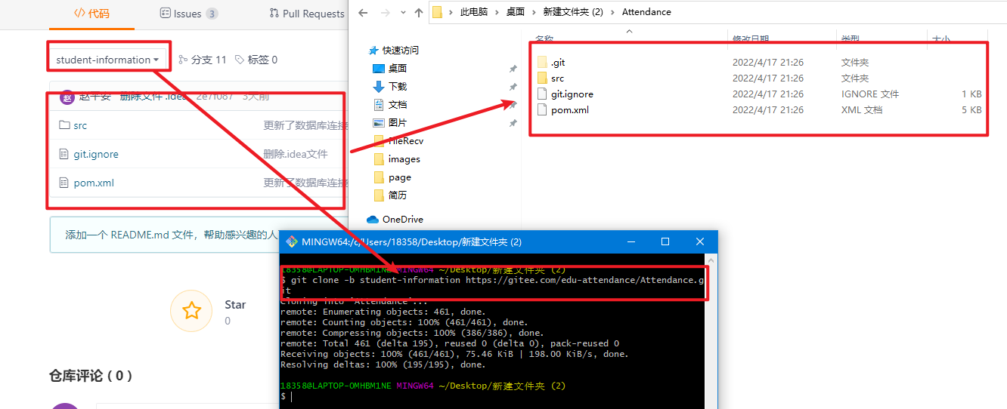Viewport: 1007px width, 409px height.
Task: Click the Star button icon
Action: (x=192, y=310)
